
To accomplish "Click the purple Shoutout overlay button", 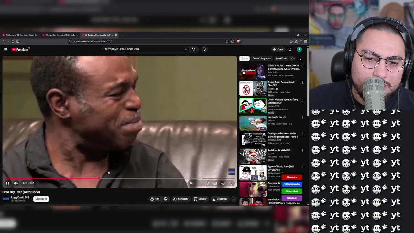I will 292,198.
